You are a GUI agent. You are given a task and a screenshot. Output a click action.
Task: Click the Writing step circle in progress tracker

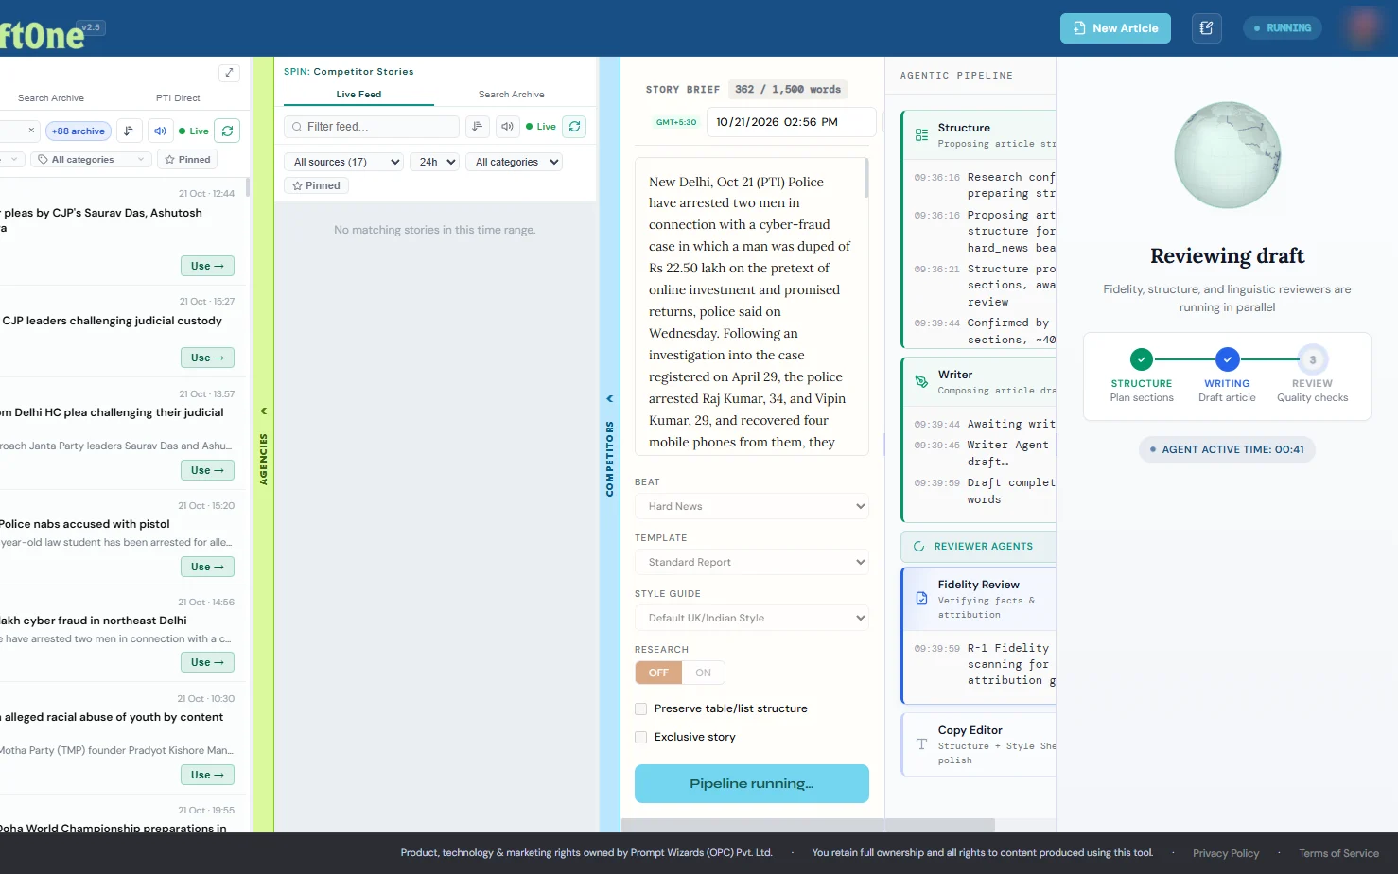point(1227,359)
